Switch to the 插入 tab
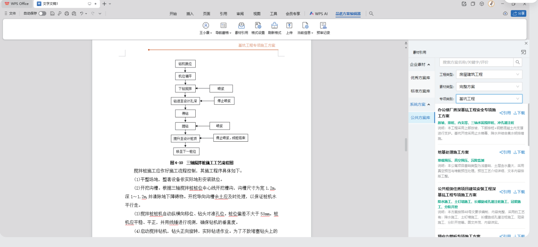Viewport: 538px width, 247px height. pyautogui.click(x=190, y=14)
